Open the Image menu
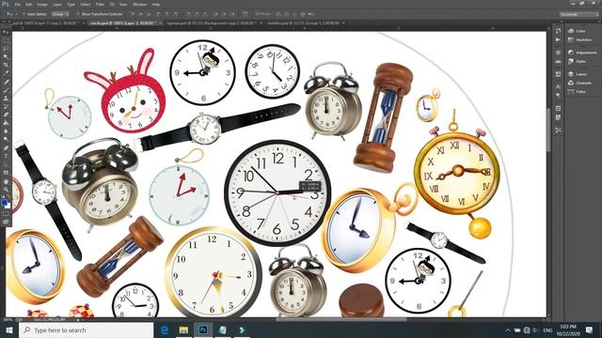Viewport: 602px width, 338px height. [x=42, y=4]
